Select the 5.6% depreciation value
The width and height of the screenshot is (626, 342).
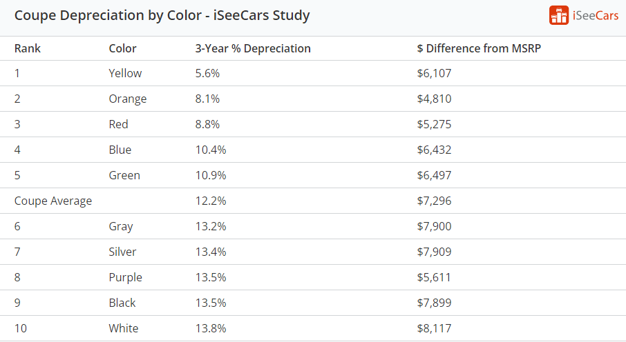tap(207, 73)
